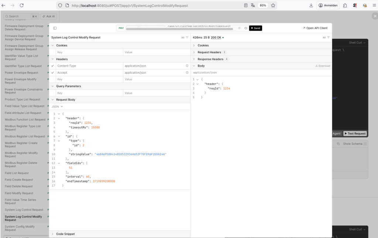Screen dimensions: 378x238
Task: Show info for Accept header
Action: pos(187,73)
